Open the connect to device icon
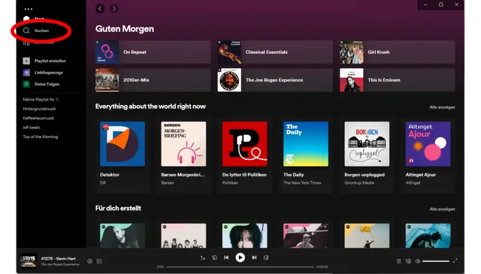 (x=408, y=261)
